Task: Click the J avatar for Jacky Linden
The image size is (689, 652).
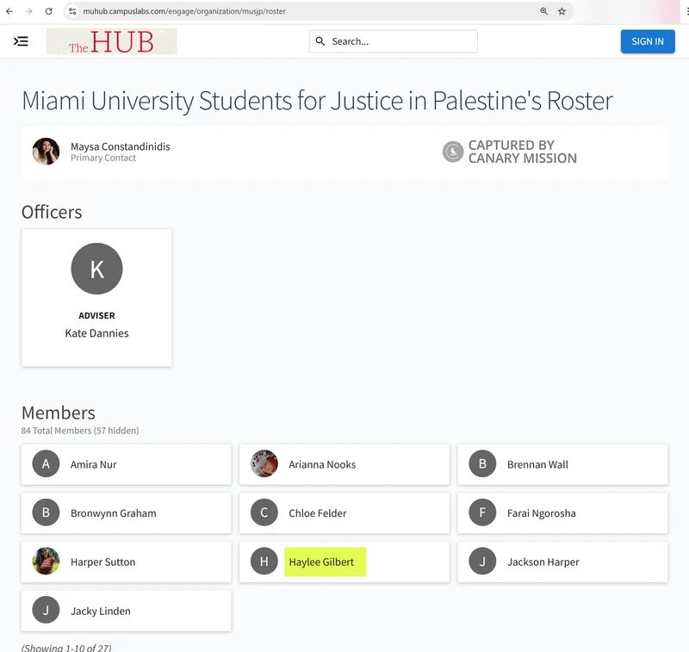Action: [46, 610]
